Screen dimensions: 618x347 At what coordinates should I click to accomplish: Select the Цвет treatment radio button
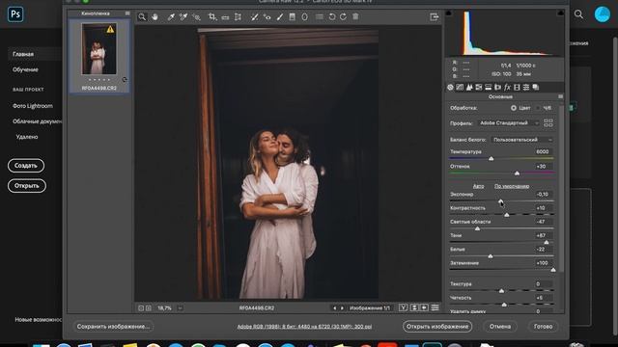point(514,108)
